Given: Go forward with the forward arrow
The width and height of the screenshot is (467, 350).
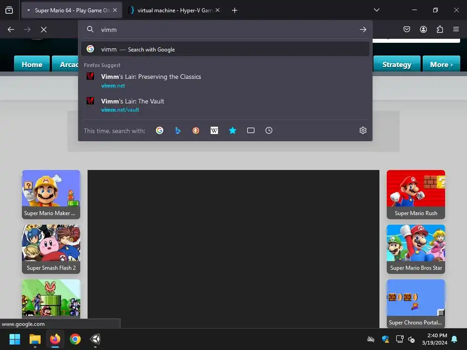Looking at the screenshot, I should pyautogui.click(x=27, y=30).
